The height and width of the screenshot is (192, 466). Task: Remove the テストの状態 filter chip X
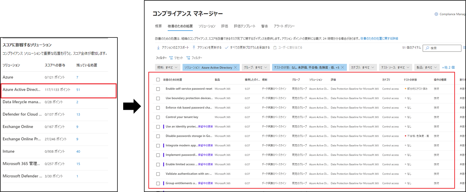tap(343, 67)
